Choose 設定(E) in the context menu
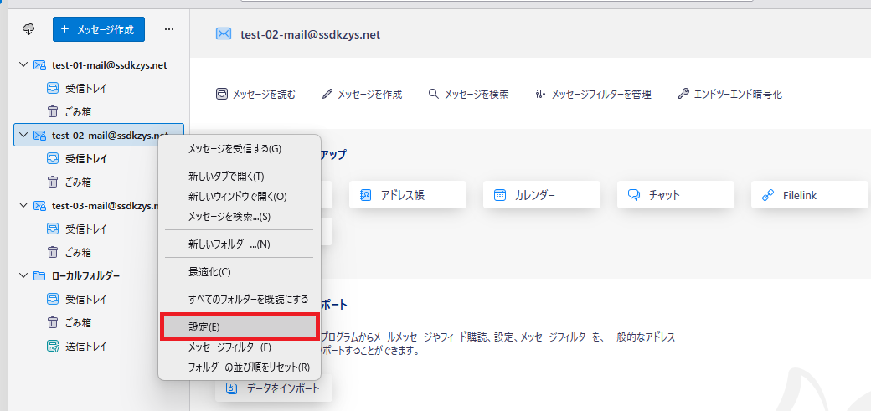Viewport: 871px width, 411px height. (x=240, y=326)
